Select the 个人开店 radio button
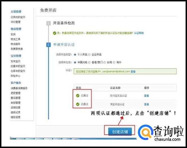The image size is (187, 148). coord(75,55)
